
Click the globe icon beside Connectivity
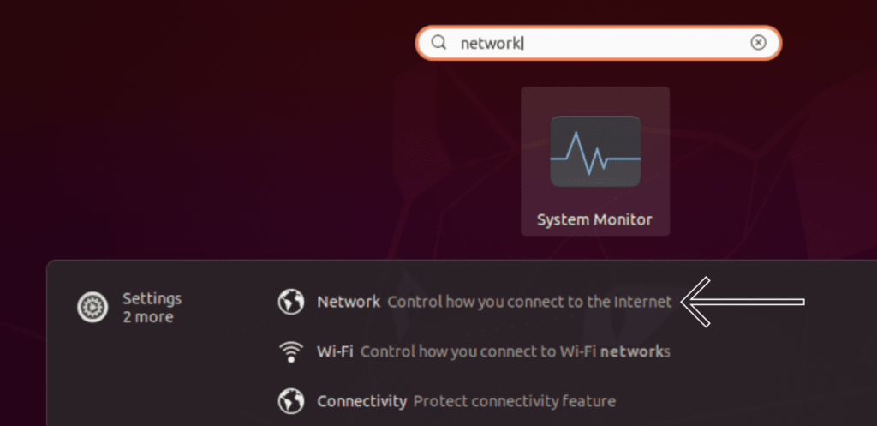[x=291, y=400]
